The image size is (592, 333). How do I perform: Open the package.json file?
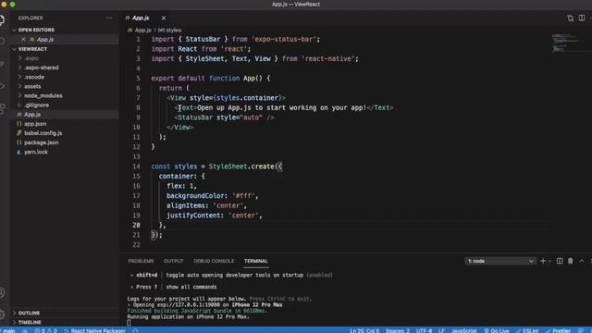41,142
